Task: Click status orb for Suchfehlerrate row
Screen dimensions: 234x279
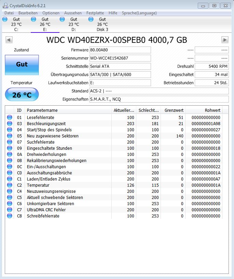Action: [10, 142]
